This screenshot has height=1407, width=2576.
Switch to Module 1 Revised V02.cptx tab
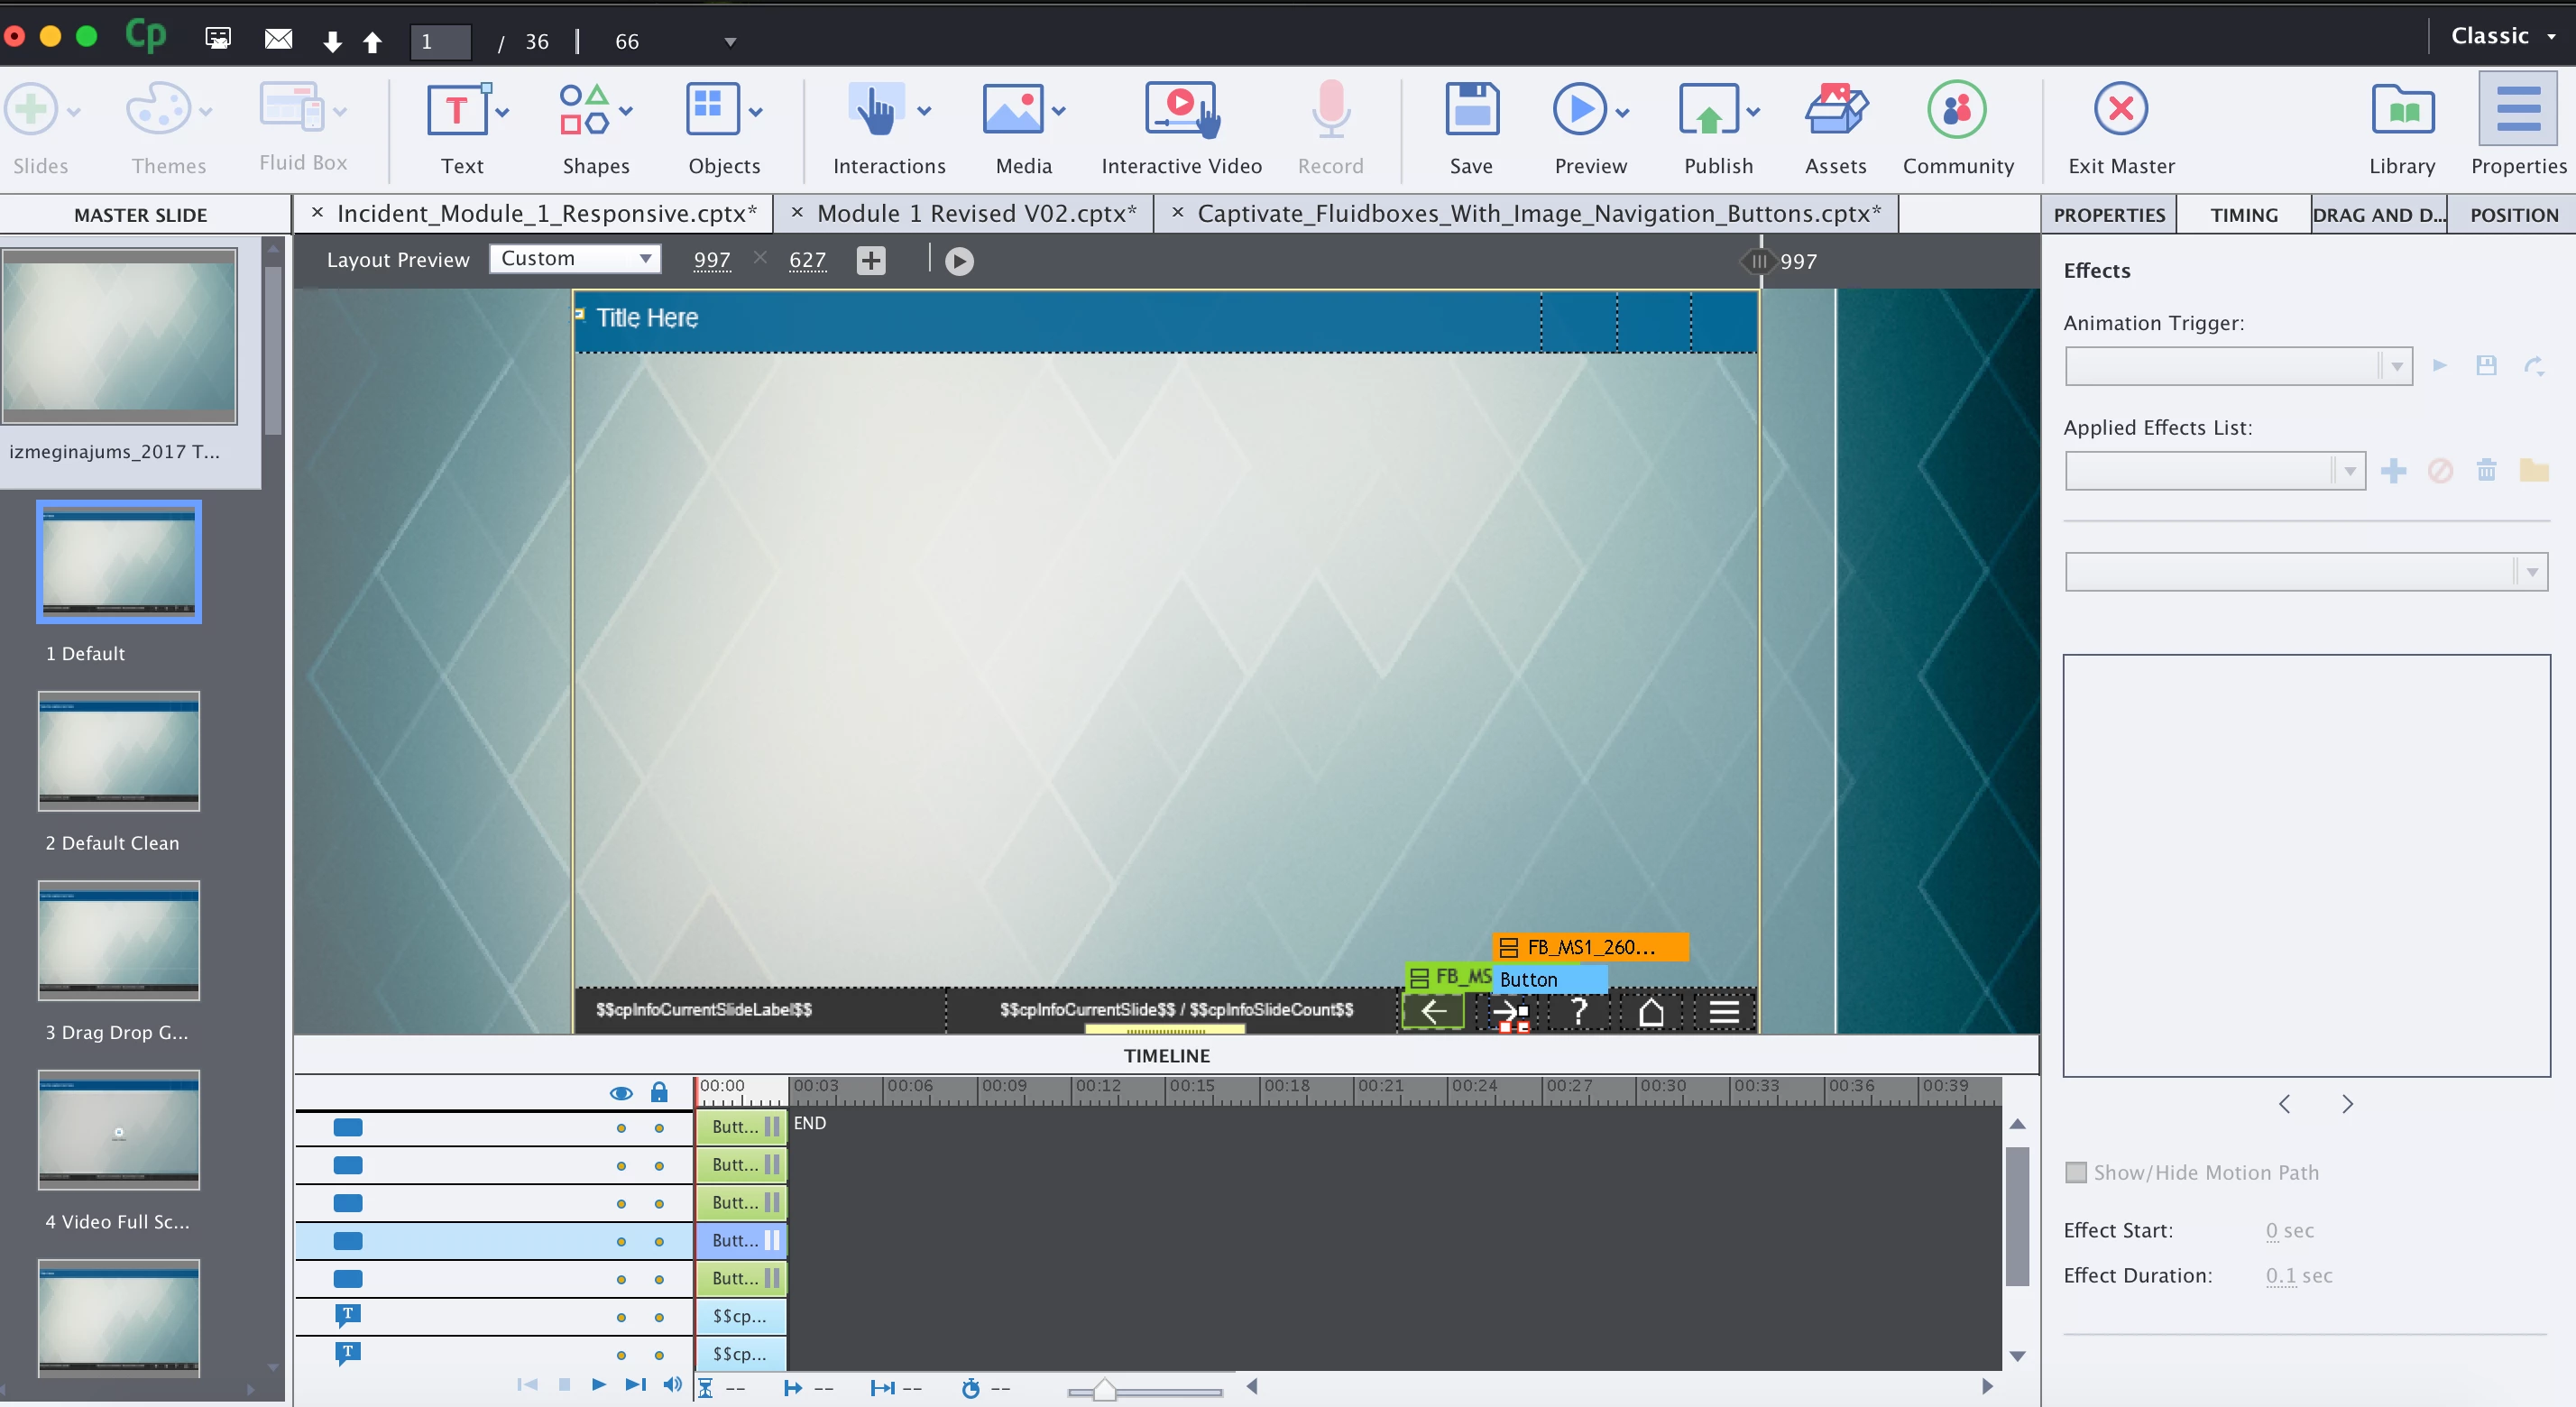(x=975, y=214)
